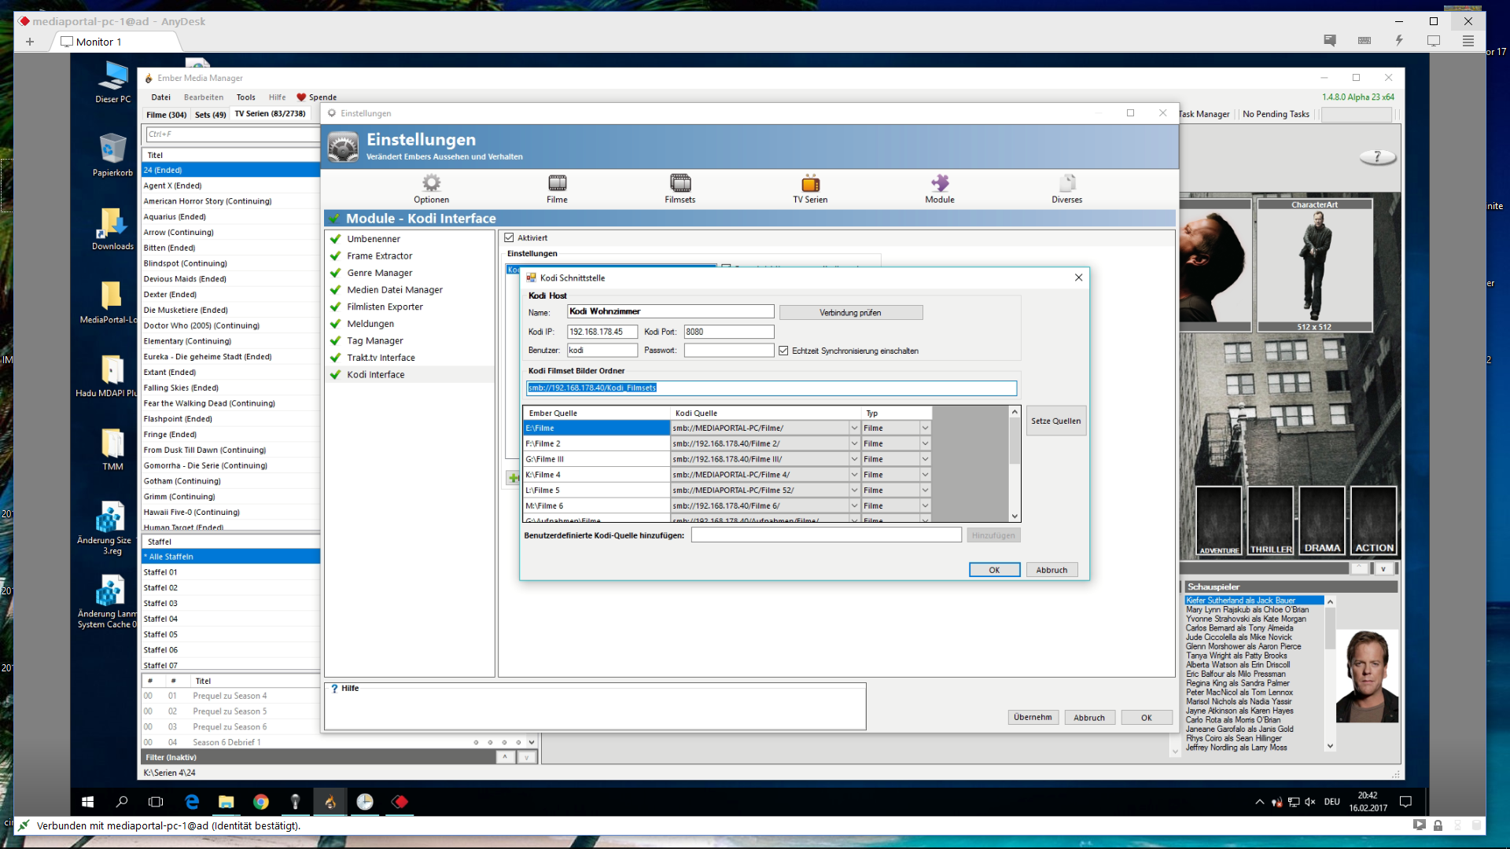Click the Passwort input field
Screen dimensions: 1510x849
pyautogui.click(x=729, y=351)
